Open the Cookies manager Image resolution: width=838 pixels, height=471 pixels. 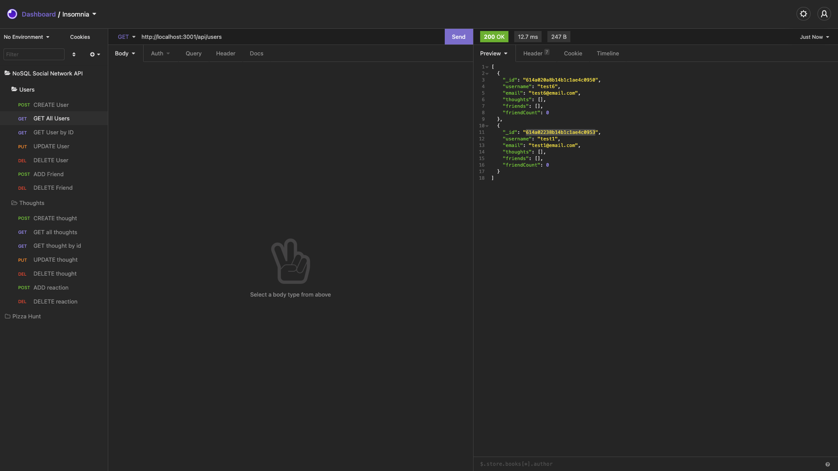tap(79, 37)
